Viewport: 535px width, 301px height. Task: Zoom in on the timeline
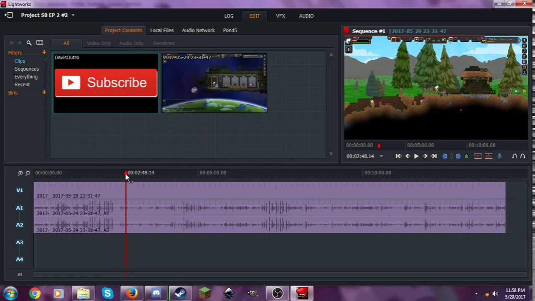pyautogui.click(x=20, y=173)
